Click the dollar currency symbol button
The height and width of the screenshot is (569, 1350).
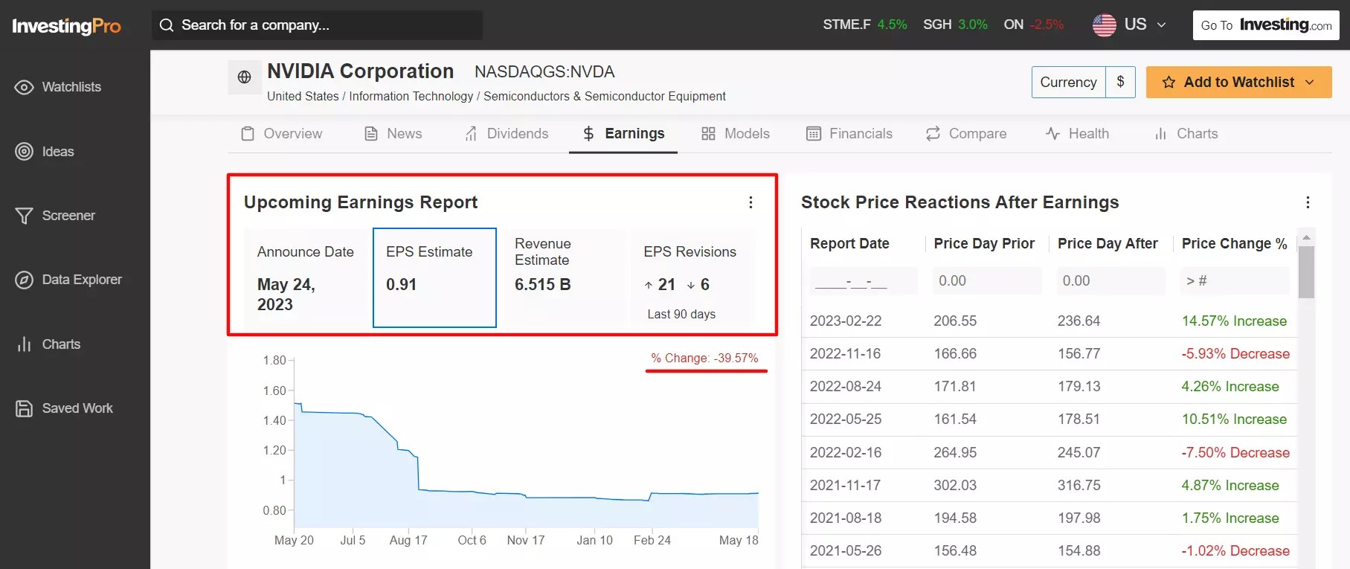[1120, 83]
